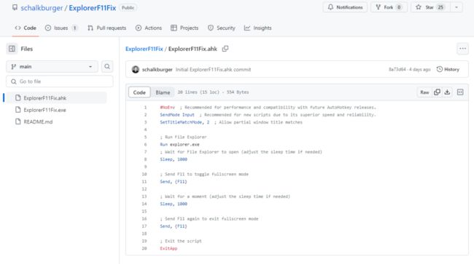Screen dimensions: 474x264
Task: Focus the Go to file input
Action: [x=60, y=81]
